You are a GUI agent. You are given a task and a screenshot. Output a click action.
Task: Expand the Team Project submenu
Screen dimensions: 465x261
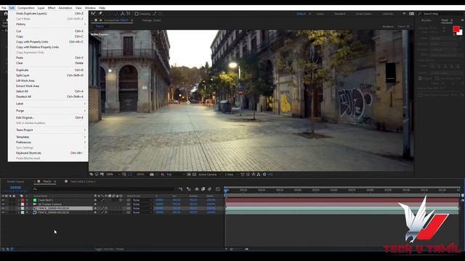[x=48, y=130]
